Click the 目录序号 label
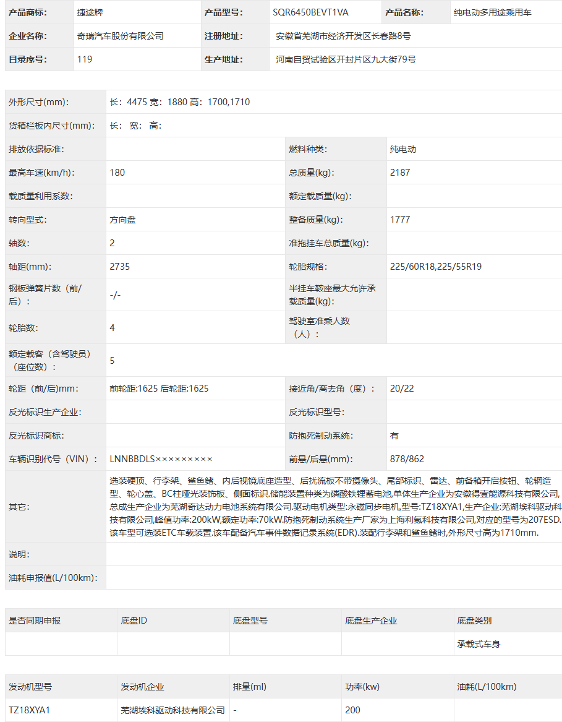The height and width of the screenshot is (722, 562). [28, 59]
